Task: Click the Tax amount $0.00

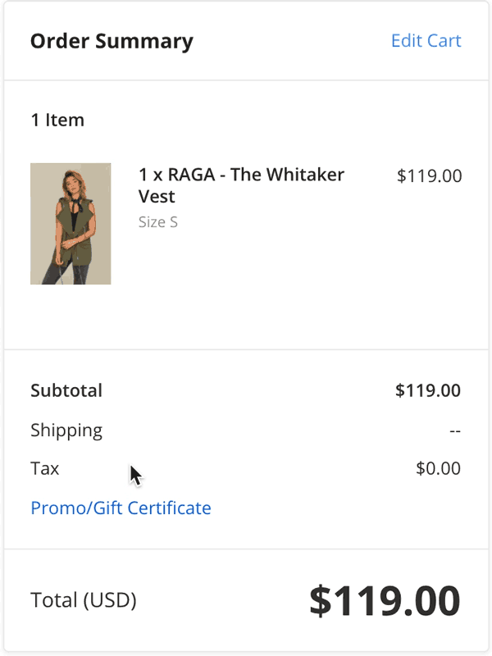Action: pyautogui.click(x=438, y=469)
